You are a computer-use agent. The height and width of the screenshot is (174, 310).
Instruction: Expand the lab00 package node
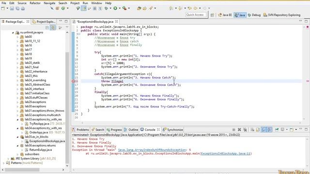coord(17,37)
